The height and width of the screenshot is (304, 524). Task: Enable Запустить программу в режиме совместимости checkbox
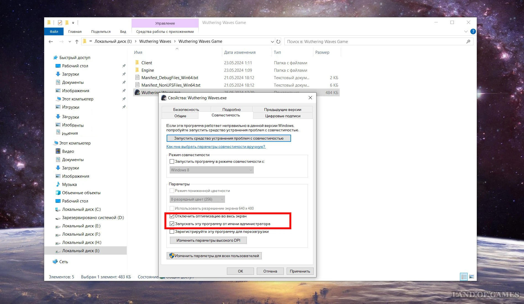(x=172, y=161)
